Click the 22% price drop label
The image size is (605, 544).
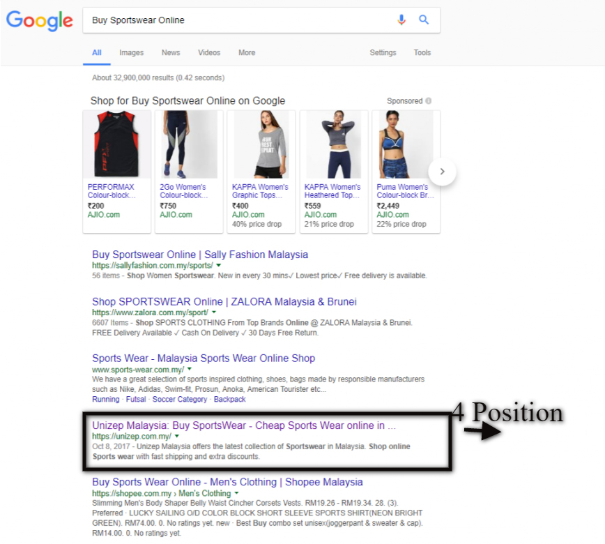click(401, 224)
